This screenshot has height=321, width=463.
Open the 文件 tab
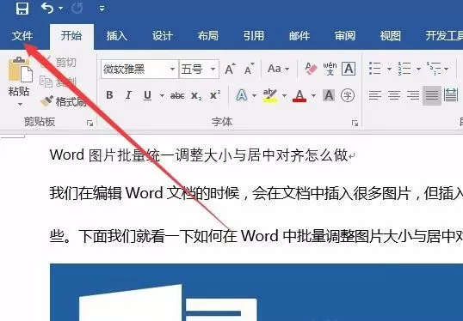tap(22, 36)
